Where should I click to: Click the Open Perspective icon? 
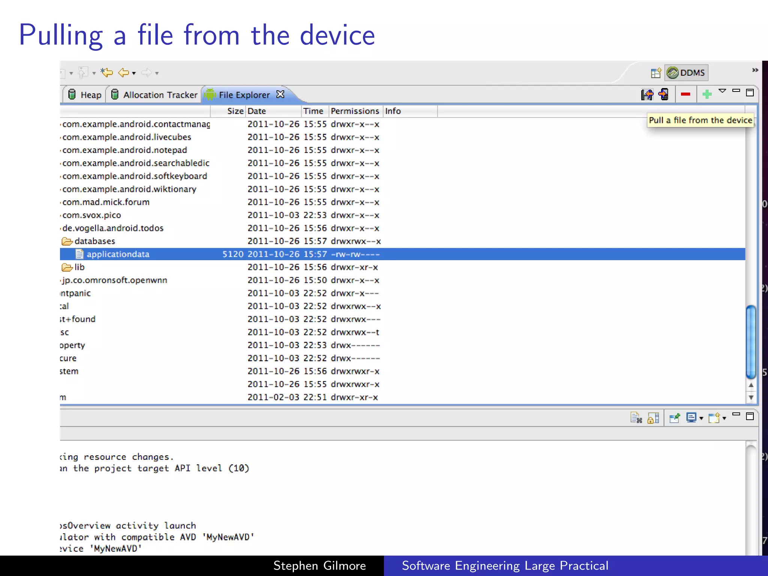coord(656,73)
